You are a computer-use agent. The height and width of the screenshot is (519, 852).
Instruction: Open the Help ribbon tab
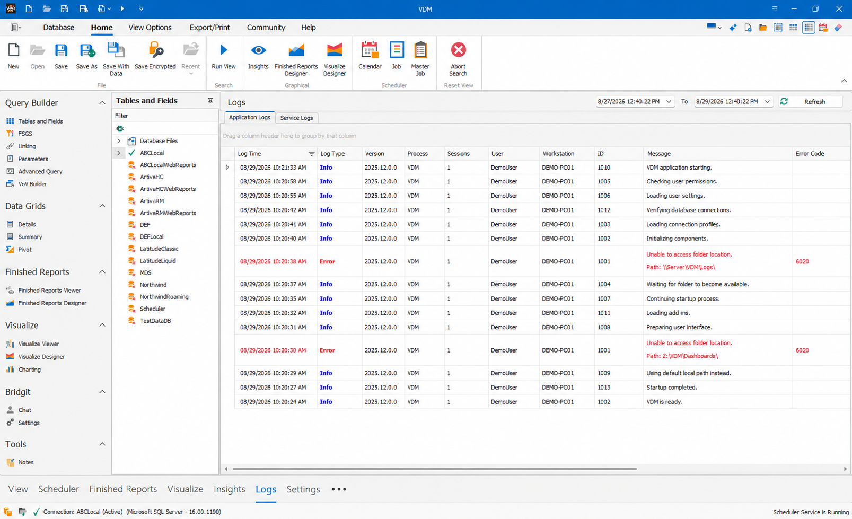(309, 28)
